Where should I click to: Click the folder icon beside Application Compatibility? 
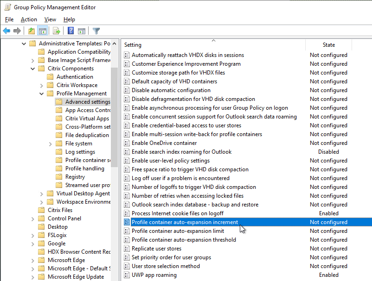pos(41,51)
